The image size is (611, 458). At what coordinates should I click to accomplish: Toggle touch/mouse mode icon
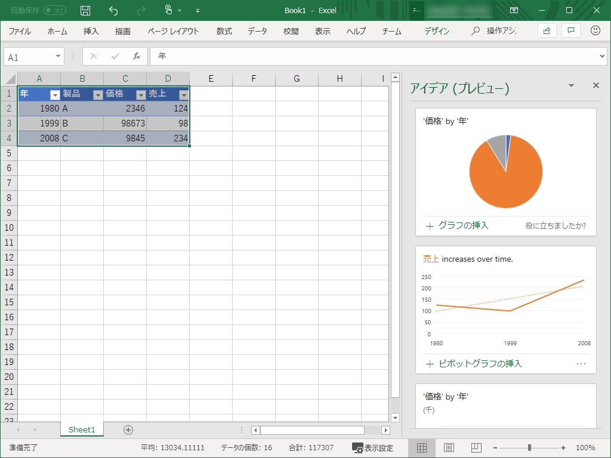pos(169,10)
